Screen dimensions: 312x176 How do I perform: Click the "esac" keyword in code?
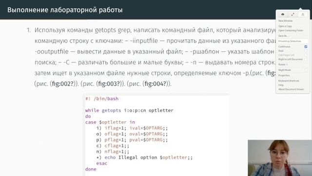102,163
